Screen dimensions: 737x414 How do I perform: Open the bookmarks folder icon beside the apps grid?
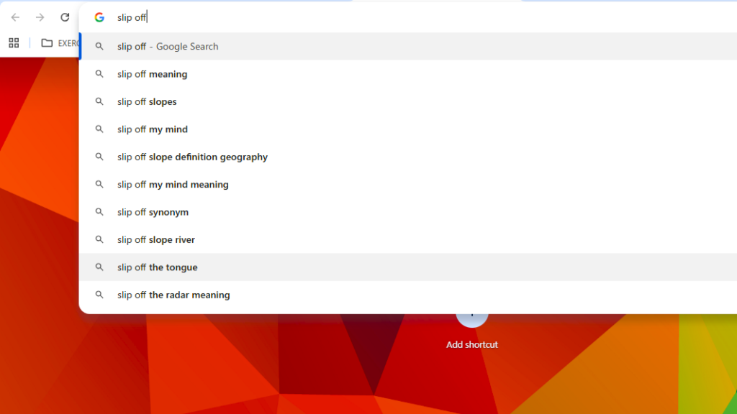click(x=47, y=43)
